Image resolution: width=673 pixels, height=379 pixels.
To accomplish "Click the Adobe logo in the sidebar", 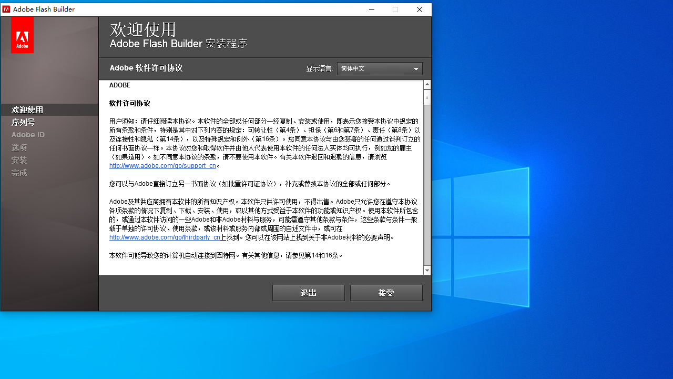I will (x=22, y=35).
